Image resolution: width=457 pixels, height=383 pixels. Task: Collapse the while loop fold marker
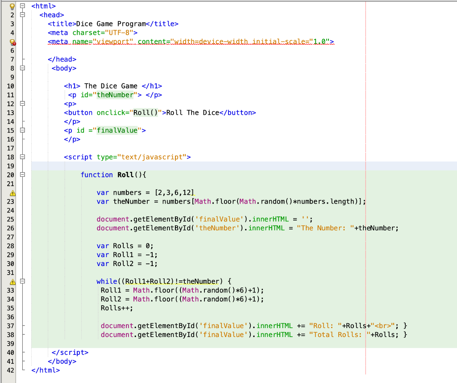[22, 281]
